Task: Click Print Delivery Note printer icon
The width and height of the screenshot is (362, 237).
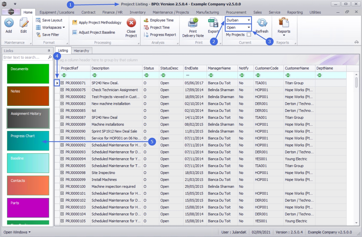Action: [193, 23]
